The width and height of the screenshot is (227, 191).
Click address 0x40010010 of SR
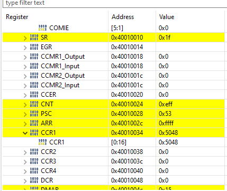(127, 38)
